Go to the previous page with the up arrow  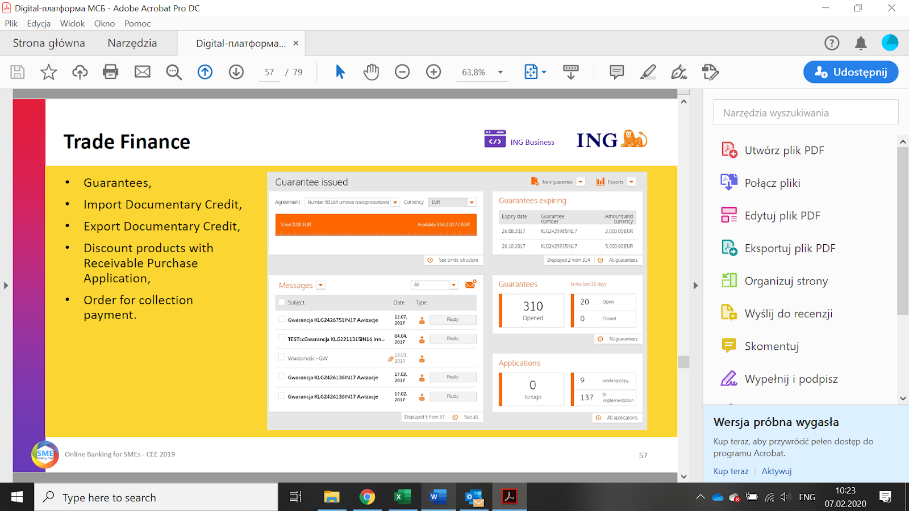point(205,72)
